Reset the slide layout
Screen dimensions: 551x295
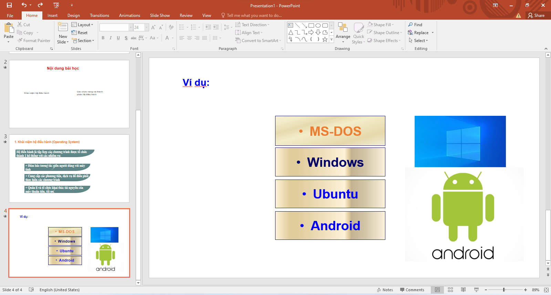tap(80, 33)
